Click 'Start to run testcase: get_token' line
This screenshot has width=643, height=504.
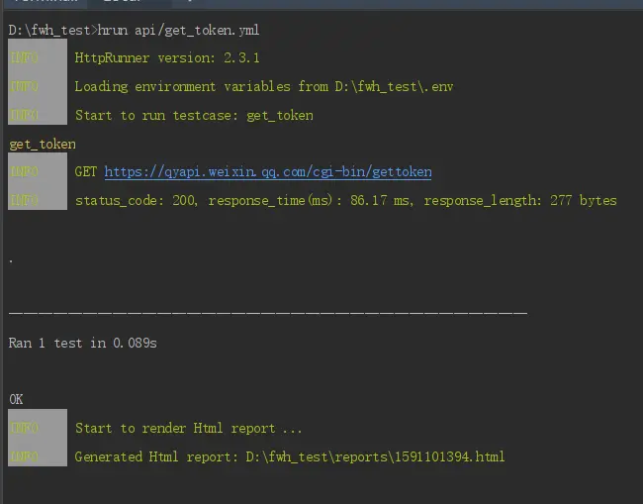pos(194,116)
